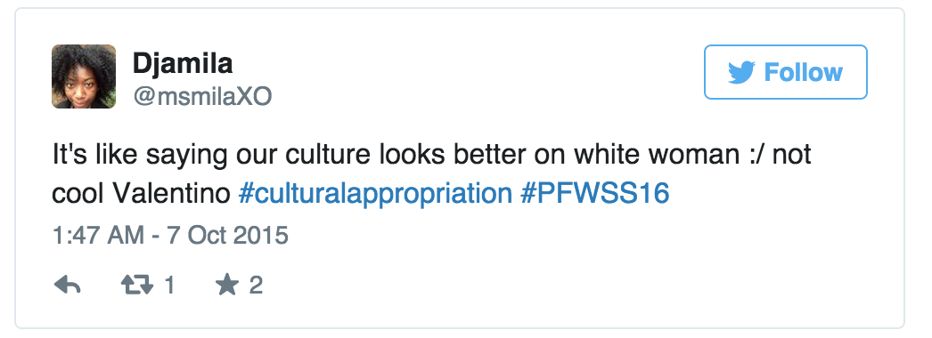The image size is (932, 338).
Task: View retweet count showing 1
Action: point(169,286)
